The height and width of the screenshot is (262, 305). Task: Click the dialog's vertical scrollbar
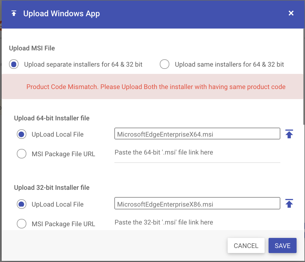[304, 77]
